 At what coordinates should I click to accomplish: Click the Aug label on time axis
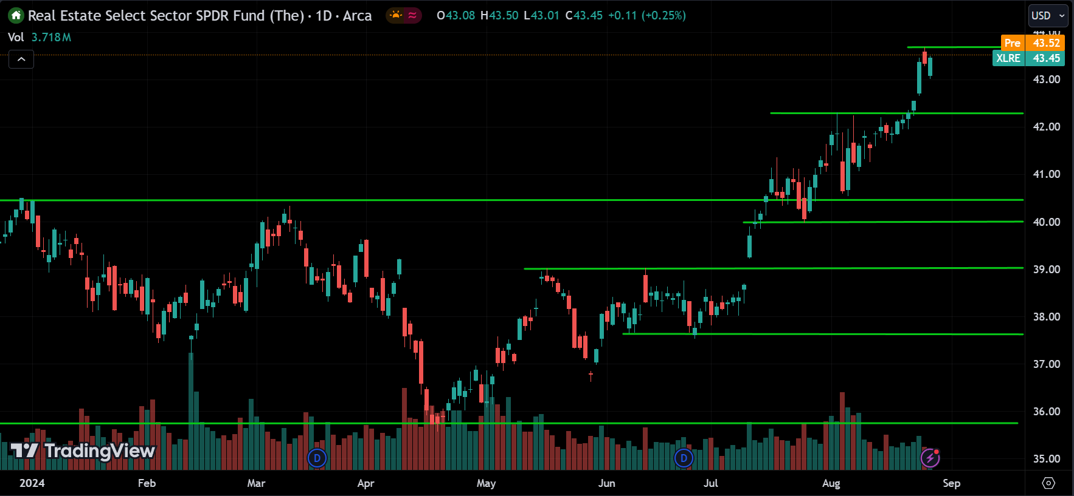click(831, 483)
